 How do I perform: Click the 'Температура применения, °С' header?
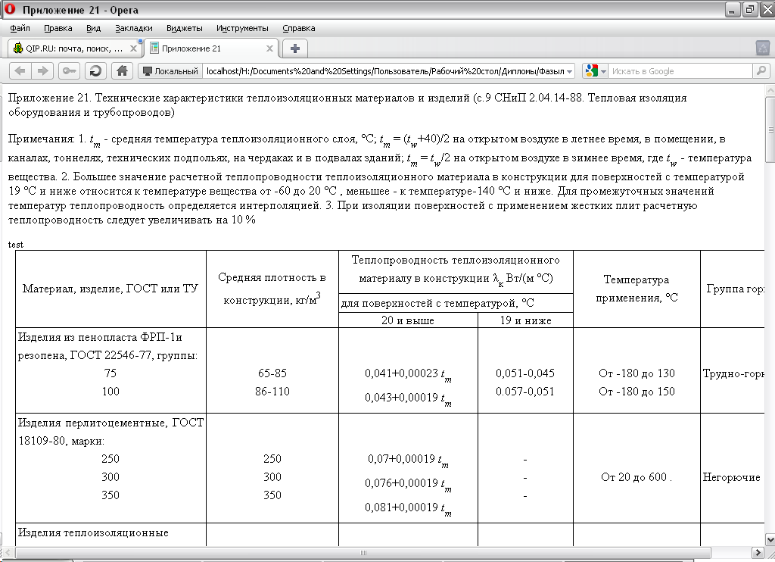636,289
